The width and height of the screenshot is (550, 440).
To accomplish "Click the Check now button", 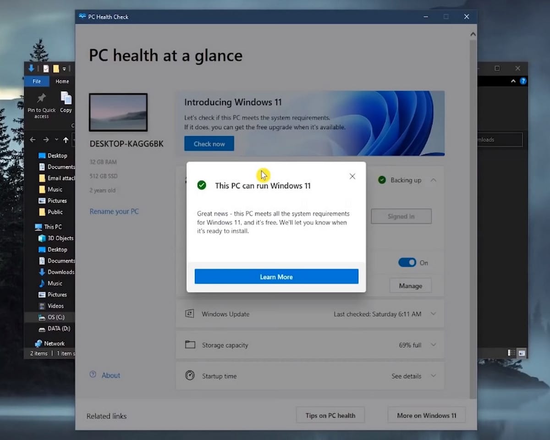I will point(209,144).
